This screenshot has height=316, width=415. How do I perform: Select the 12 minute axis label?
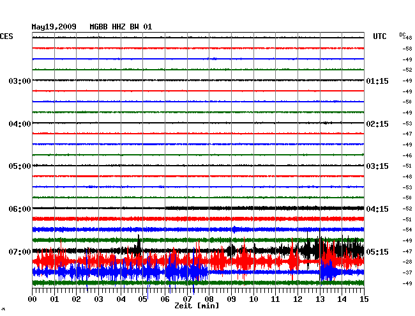(x=298, y=299)
